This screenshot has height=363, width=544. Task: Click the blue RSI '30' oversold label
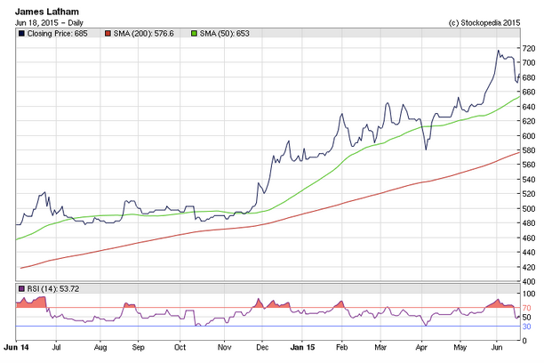pos(526,327)
